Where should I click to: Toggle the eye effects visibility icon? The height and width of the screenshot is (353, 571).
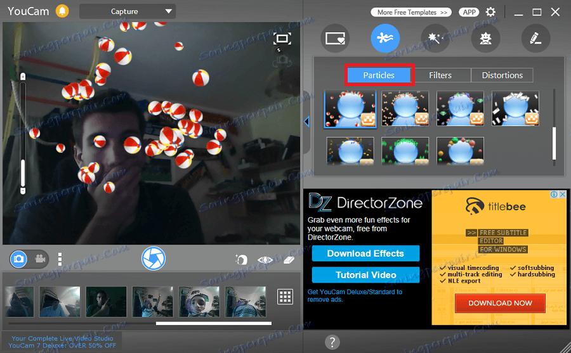point(265,260)
